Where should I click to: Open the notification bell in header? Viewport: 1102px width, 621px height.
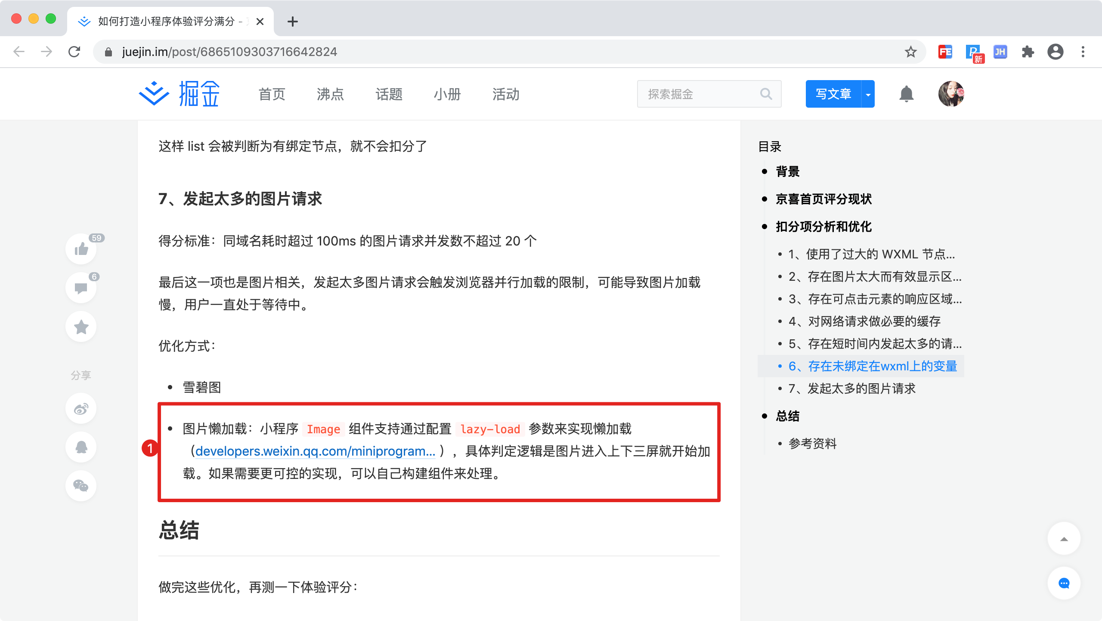point(906,94)
